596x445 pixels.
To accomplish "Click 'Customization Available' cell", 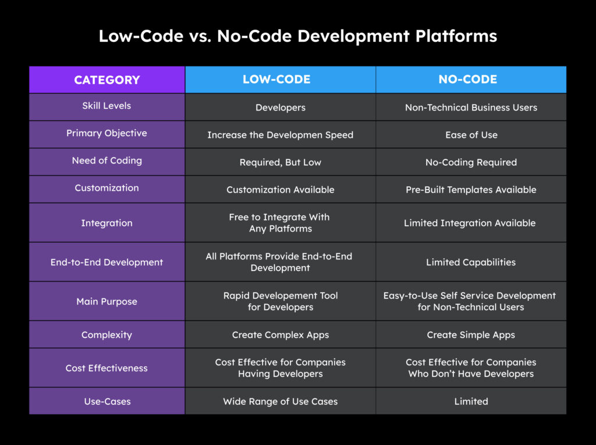I will [x=281, y=190].
